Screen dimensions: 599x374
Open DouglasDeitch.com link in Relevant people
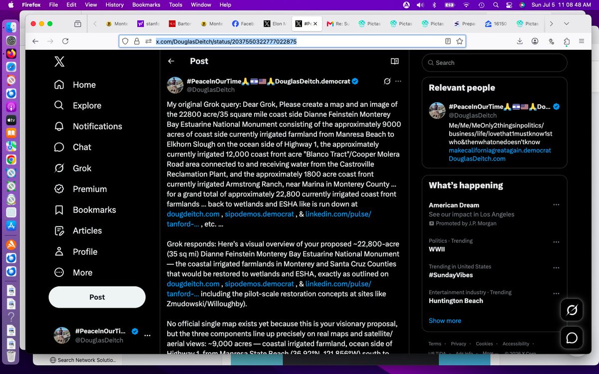[477, 159]
